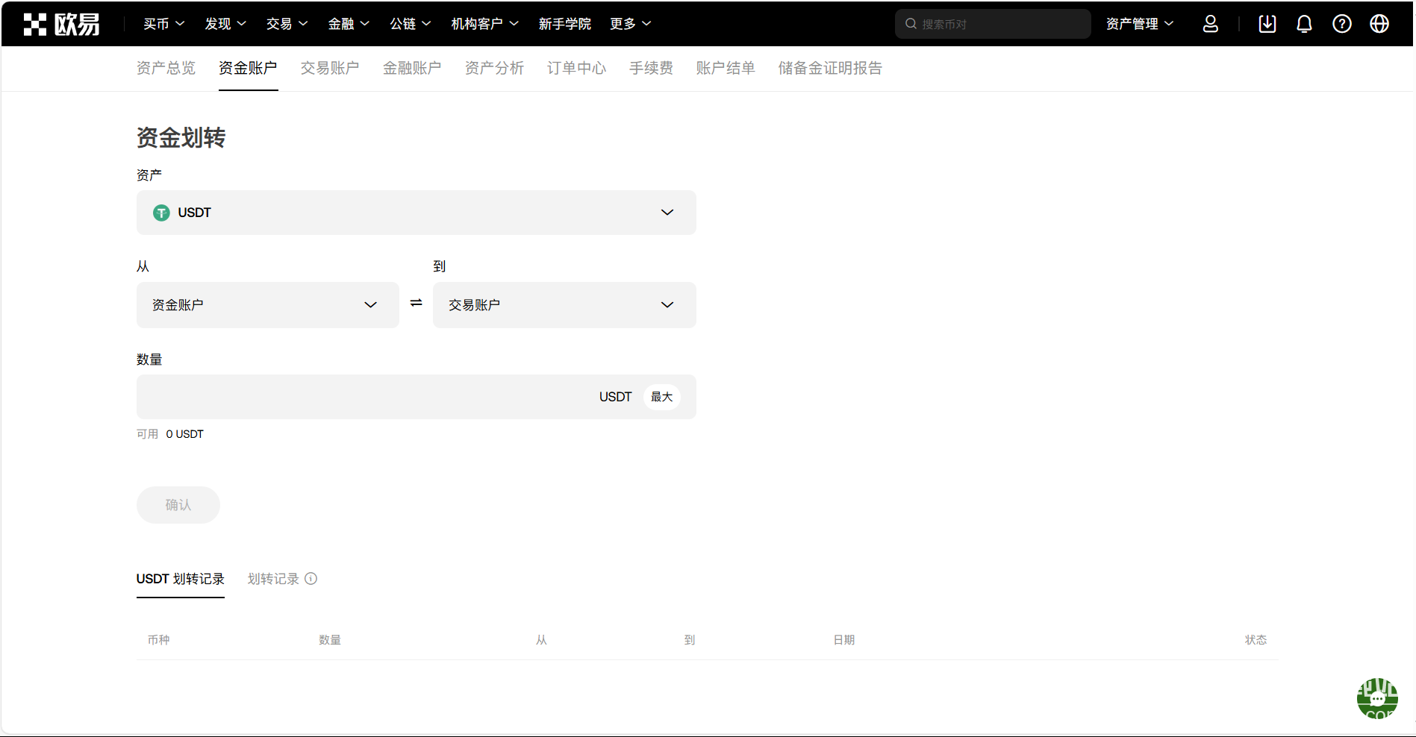Viewport: 1416px width, 737px height.
Task: Switch to the 交易账户 tab
Action: point(330,68)
